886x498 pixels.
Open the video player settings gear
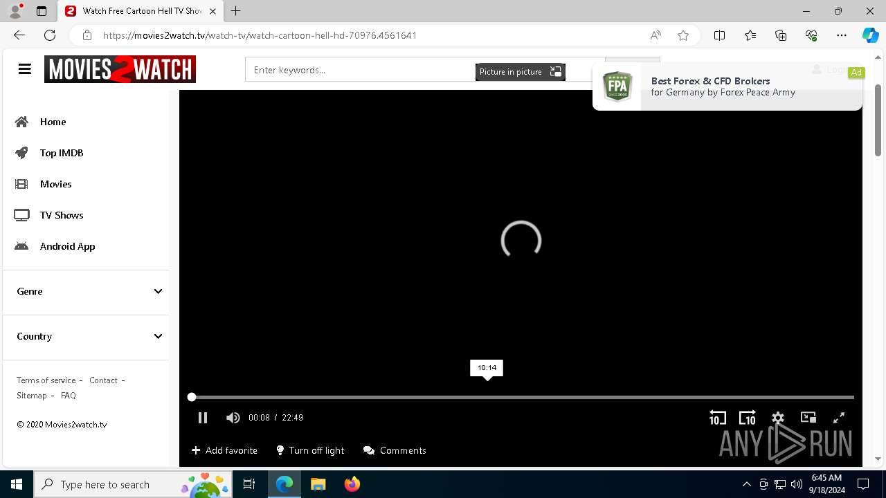coord(778,418)
